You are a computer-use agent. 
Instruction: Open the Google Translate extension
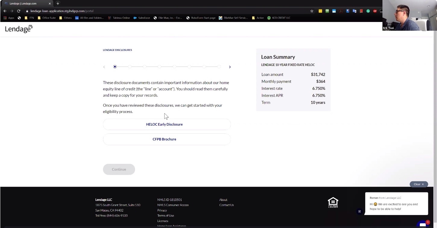pyautogui.click(x=354, y=11)
